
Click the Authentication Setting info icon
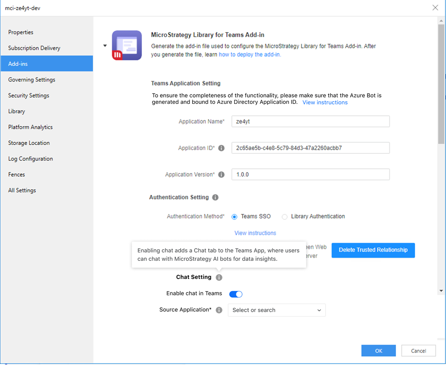215,198
